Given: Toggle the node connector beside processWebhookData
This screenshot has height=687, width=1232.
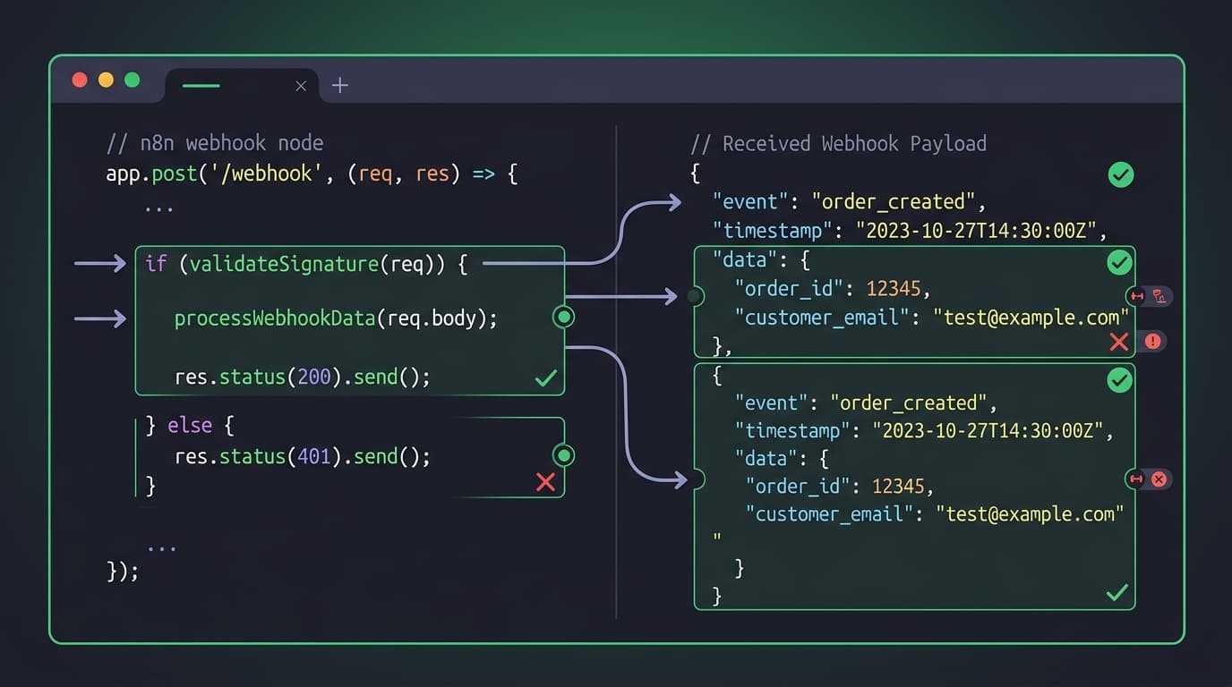Looking at the screenshot, I should pos(563,317).
